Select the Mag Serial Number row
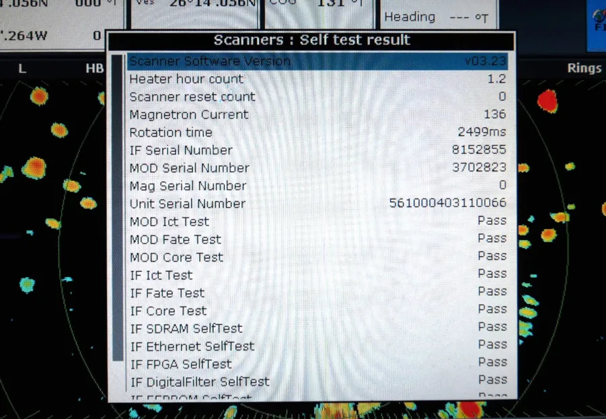The image size is (606, 419). click(317, 186)
